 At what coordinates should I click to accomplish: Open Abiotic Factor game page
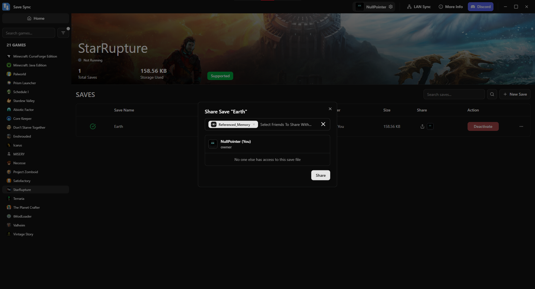click(36, 110)
